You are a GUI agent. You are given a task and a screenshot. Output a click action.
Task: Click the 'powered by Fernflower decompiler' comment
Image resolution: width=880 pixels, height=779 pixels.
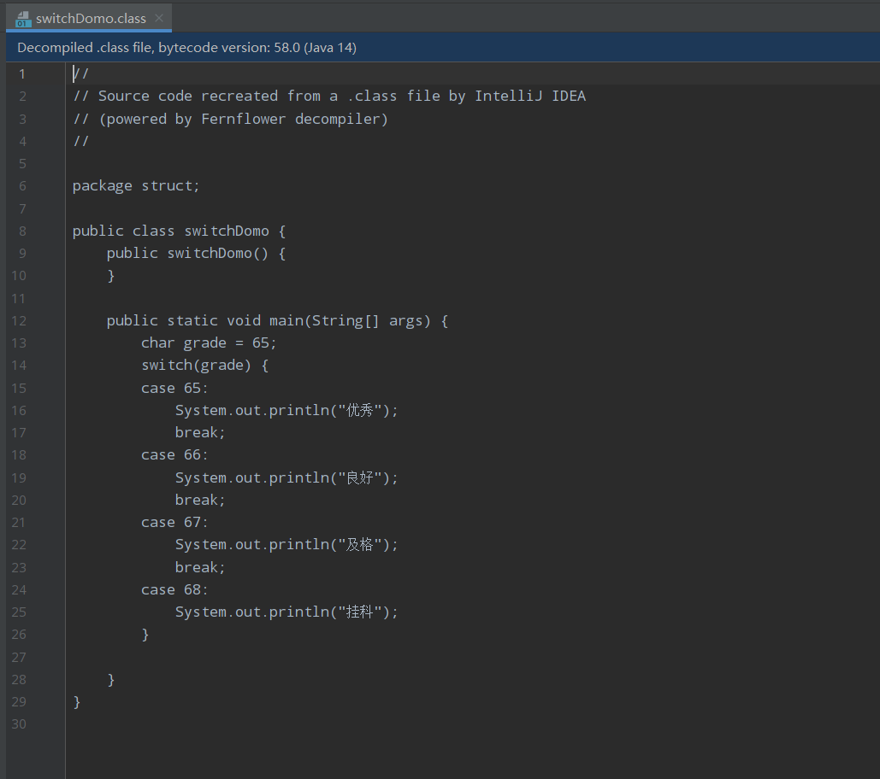coord(230,119)
